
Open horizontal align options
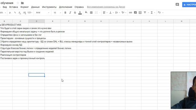tap(104, 13)
